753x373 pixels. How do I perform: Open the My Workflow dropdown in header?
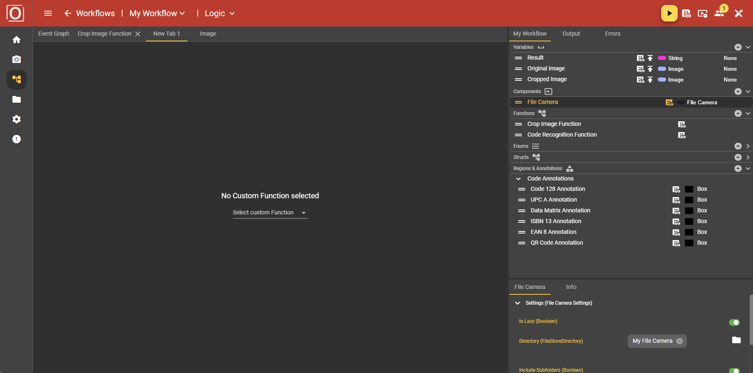click(x=157, y=13)
